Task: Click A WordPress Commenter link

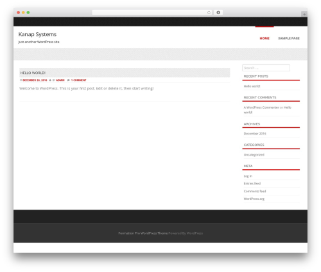Action: [261, 107]
